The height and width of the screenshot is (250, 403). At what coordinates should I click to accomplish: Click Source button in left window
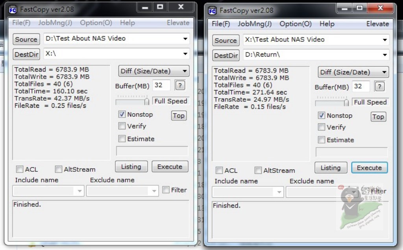click(x=26, y=39)
